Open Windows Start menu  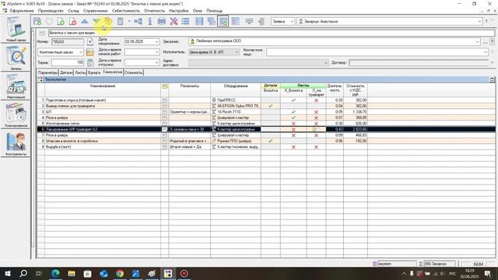tap(7, 274)
